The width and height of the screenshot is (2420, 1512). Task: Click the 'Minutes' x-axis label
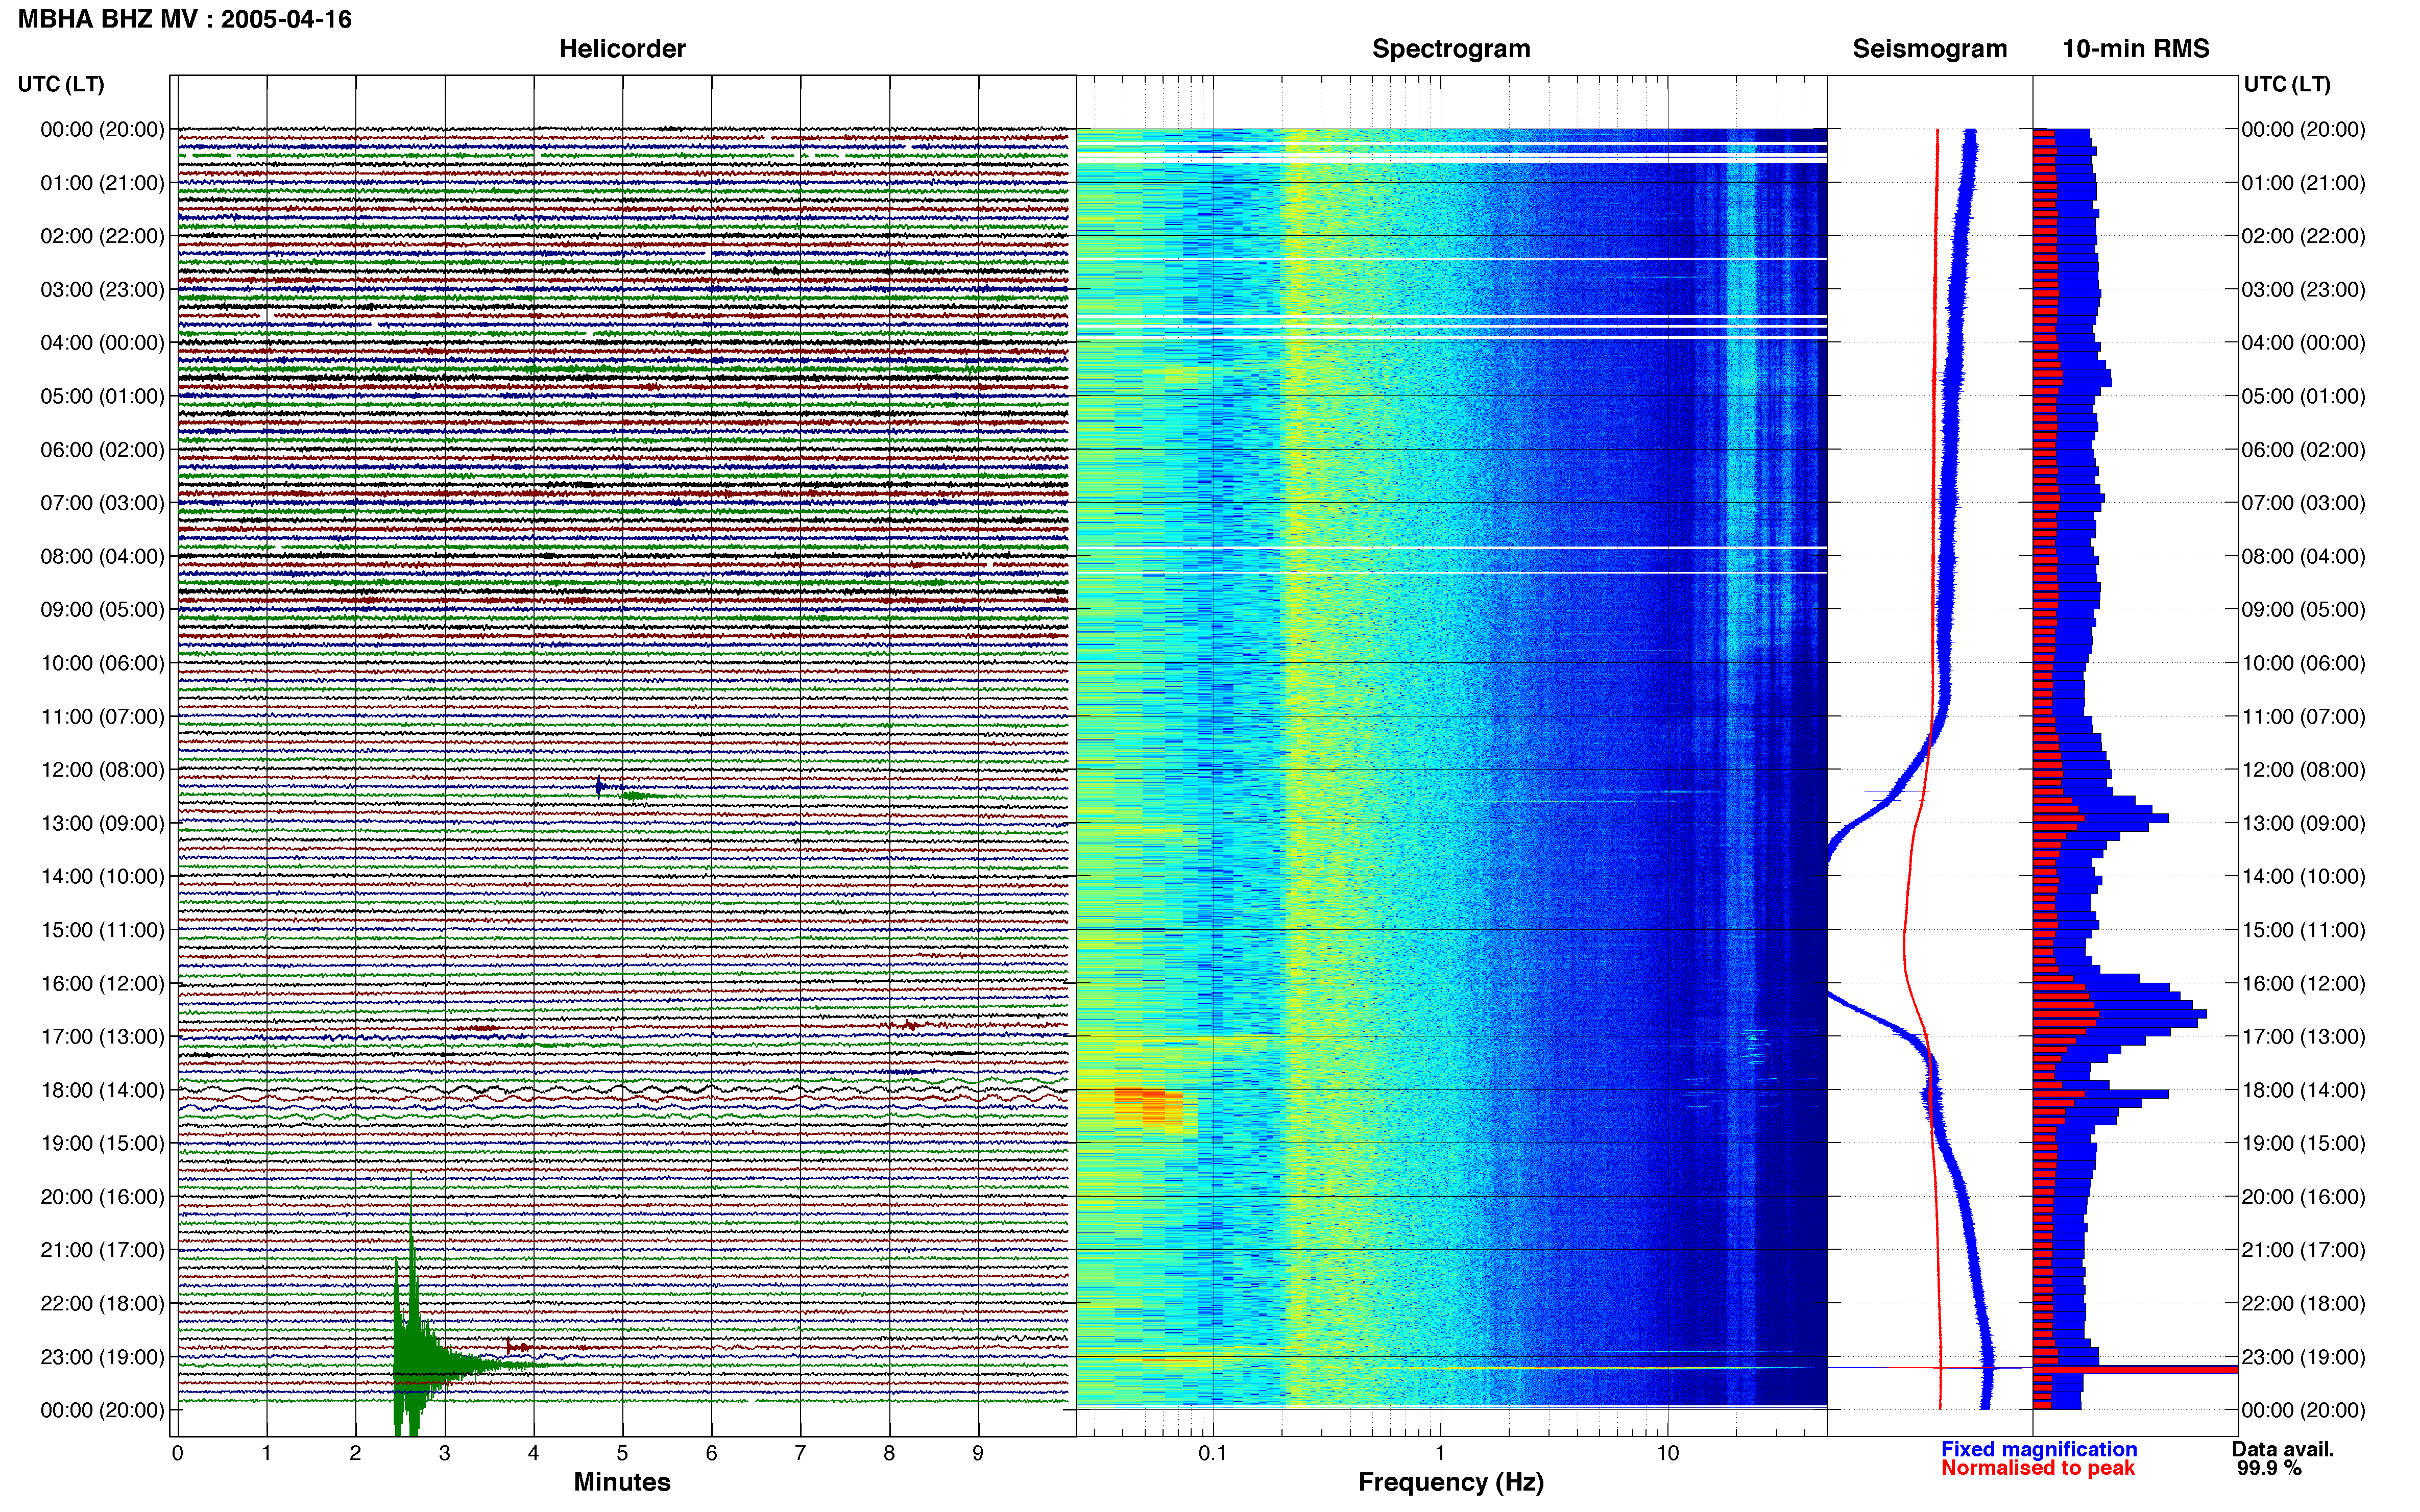(x=621, y=1482)
